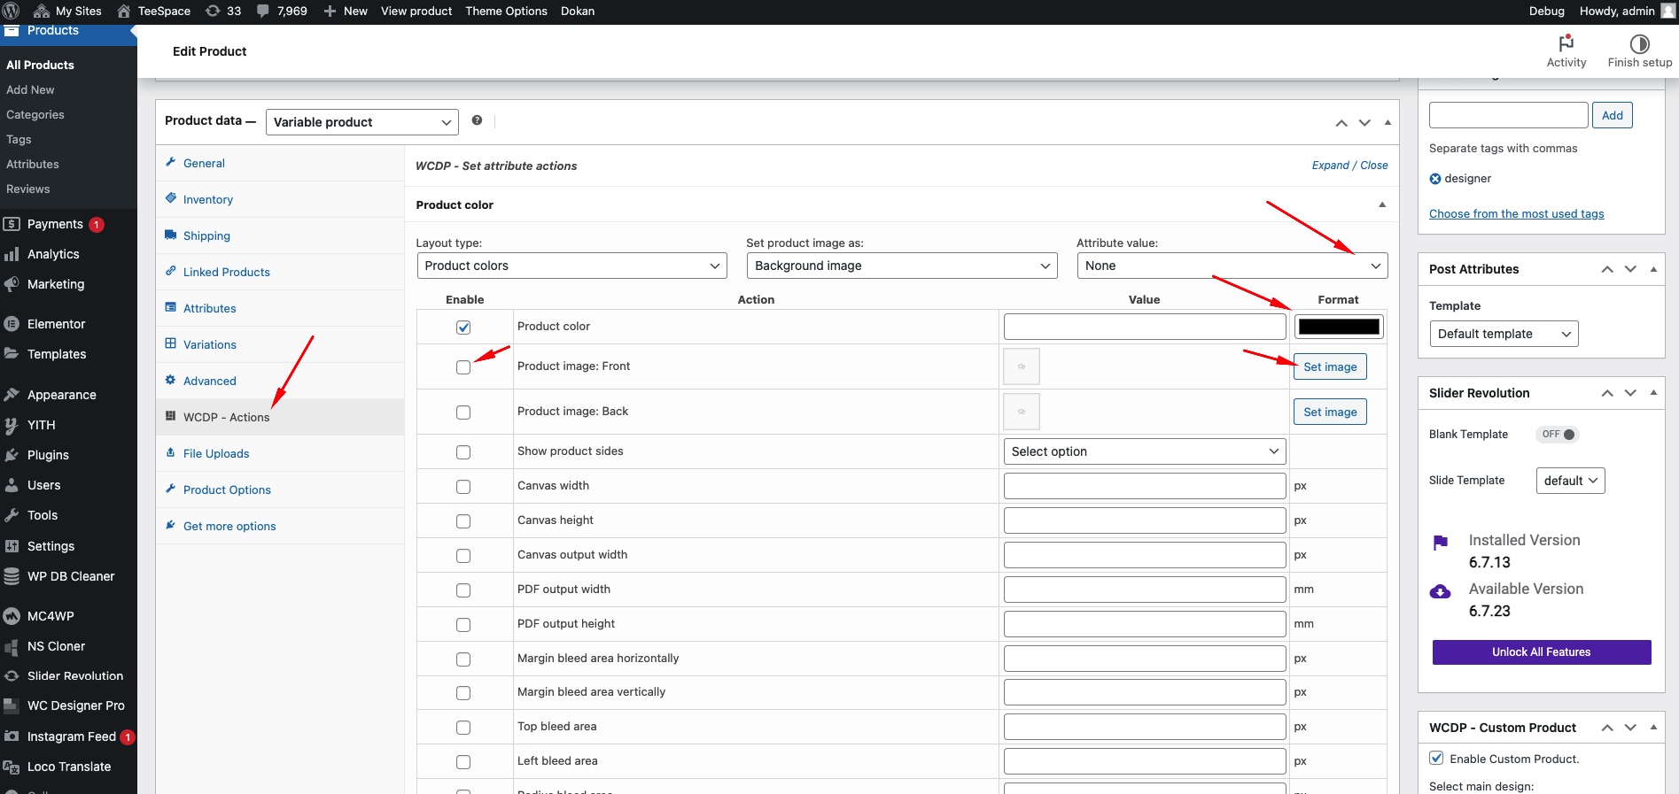Open the Dokan admin bar menu
The image size is (1679, 794).
click(x=578, y=11)
